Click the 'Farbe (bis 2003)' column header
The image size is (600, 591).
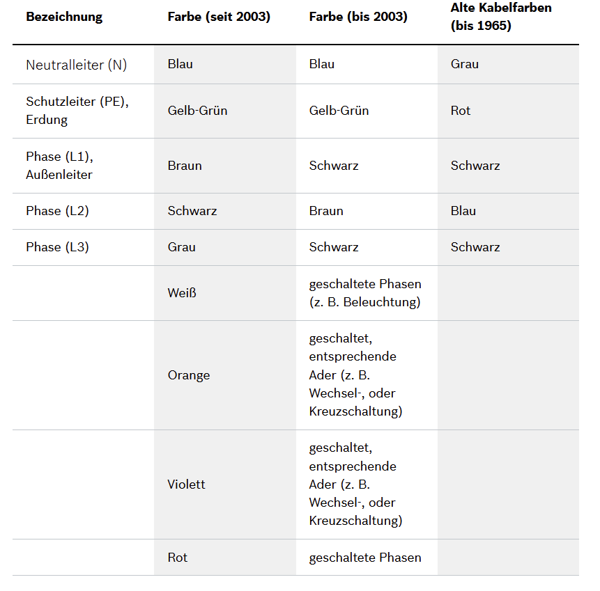point(358,17)
